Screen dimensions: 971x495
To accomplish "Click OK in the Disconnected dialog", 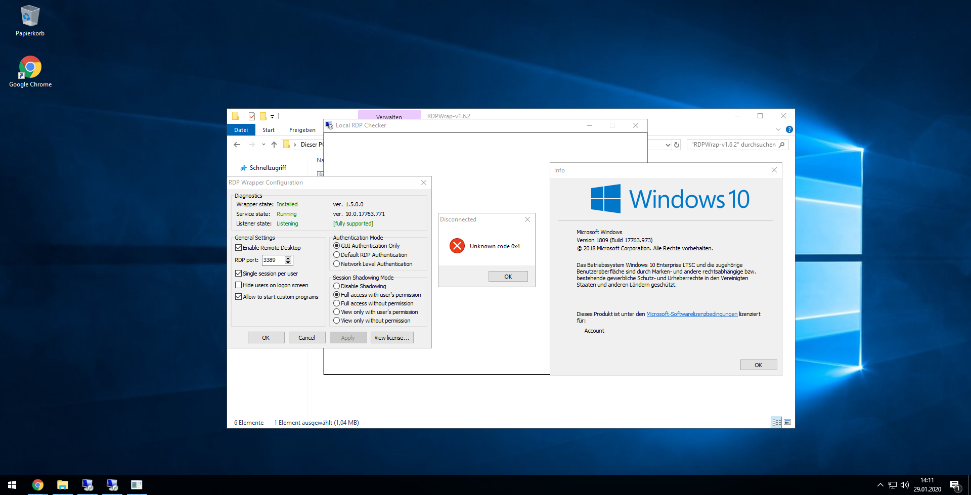I will click(508, 277).
